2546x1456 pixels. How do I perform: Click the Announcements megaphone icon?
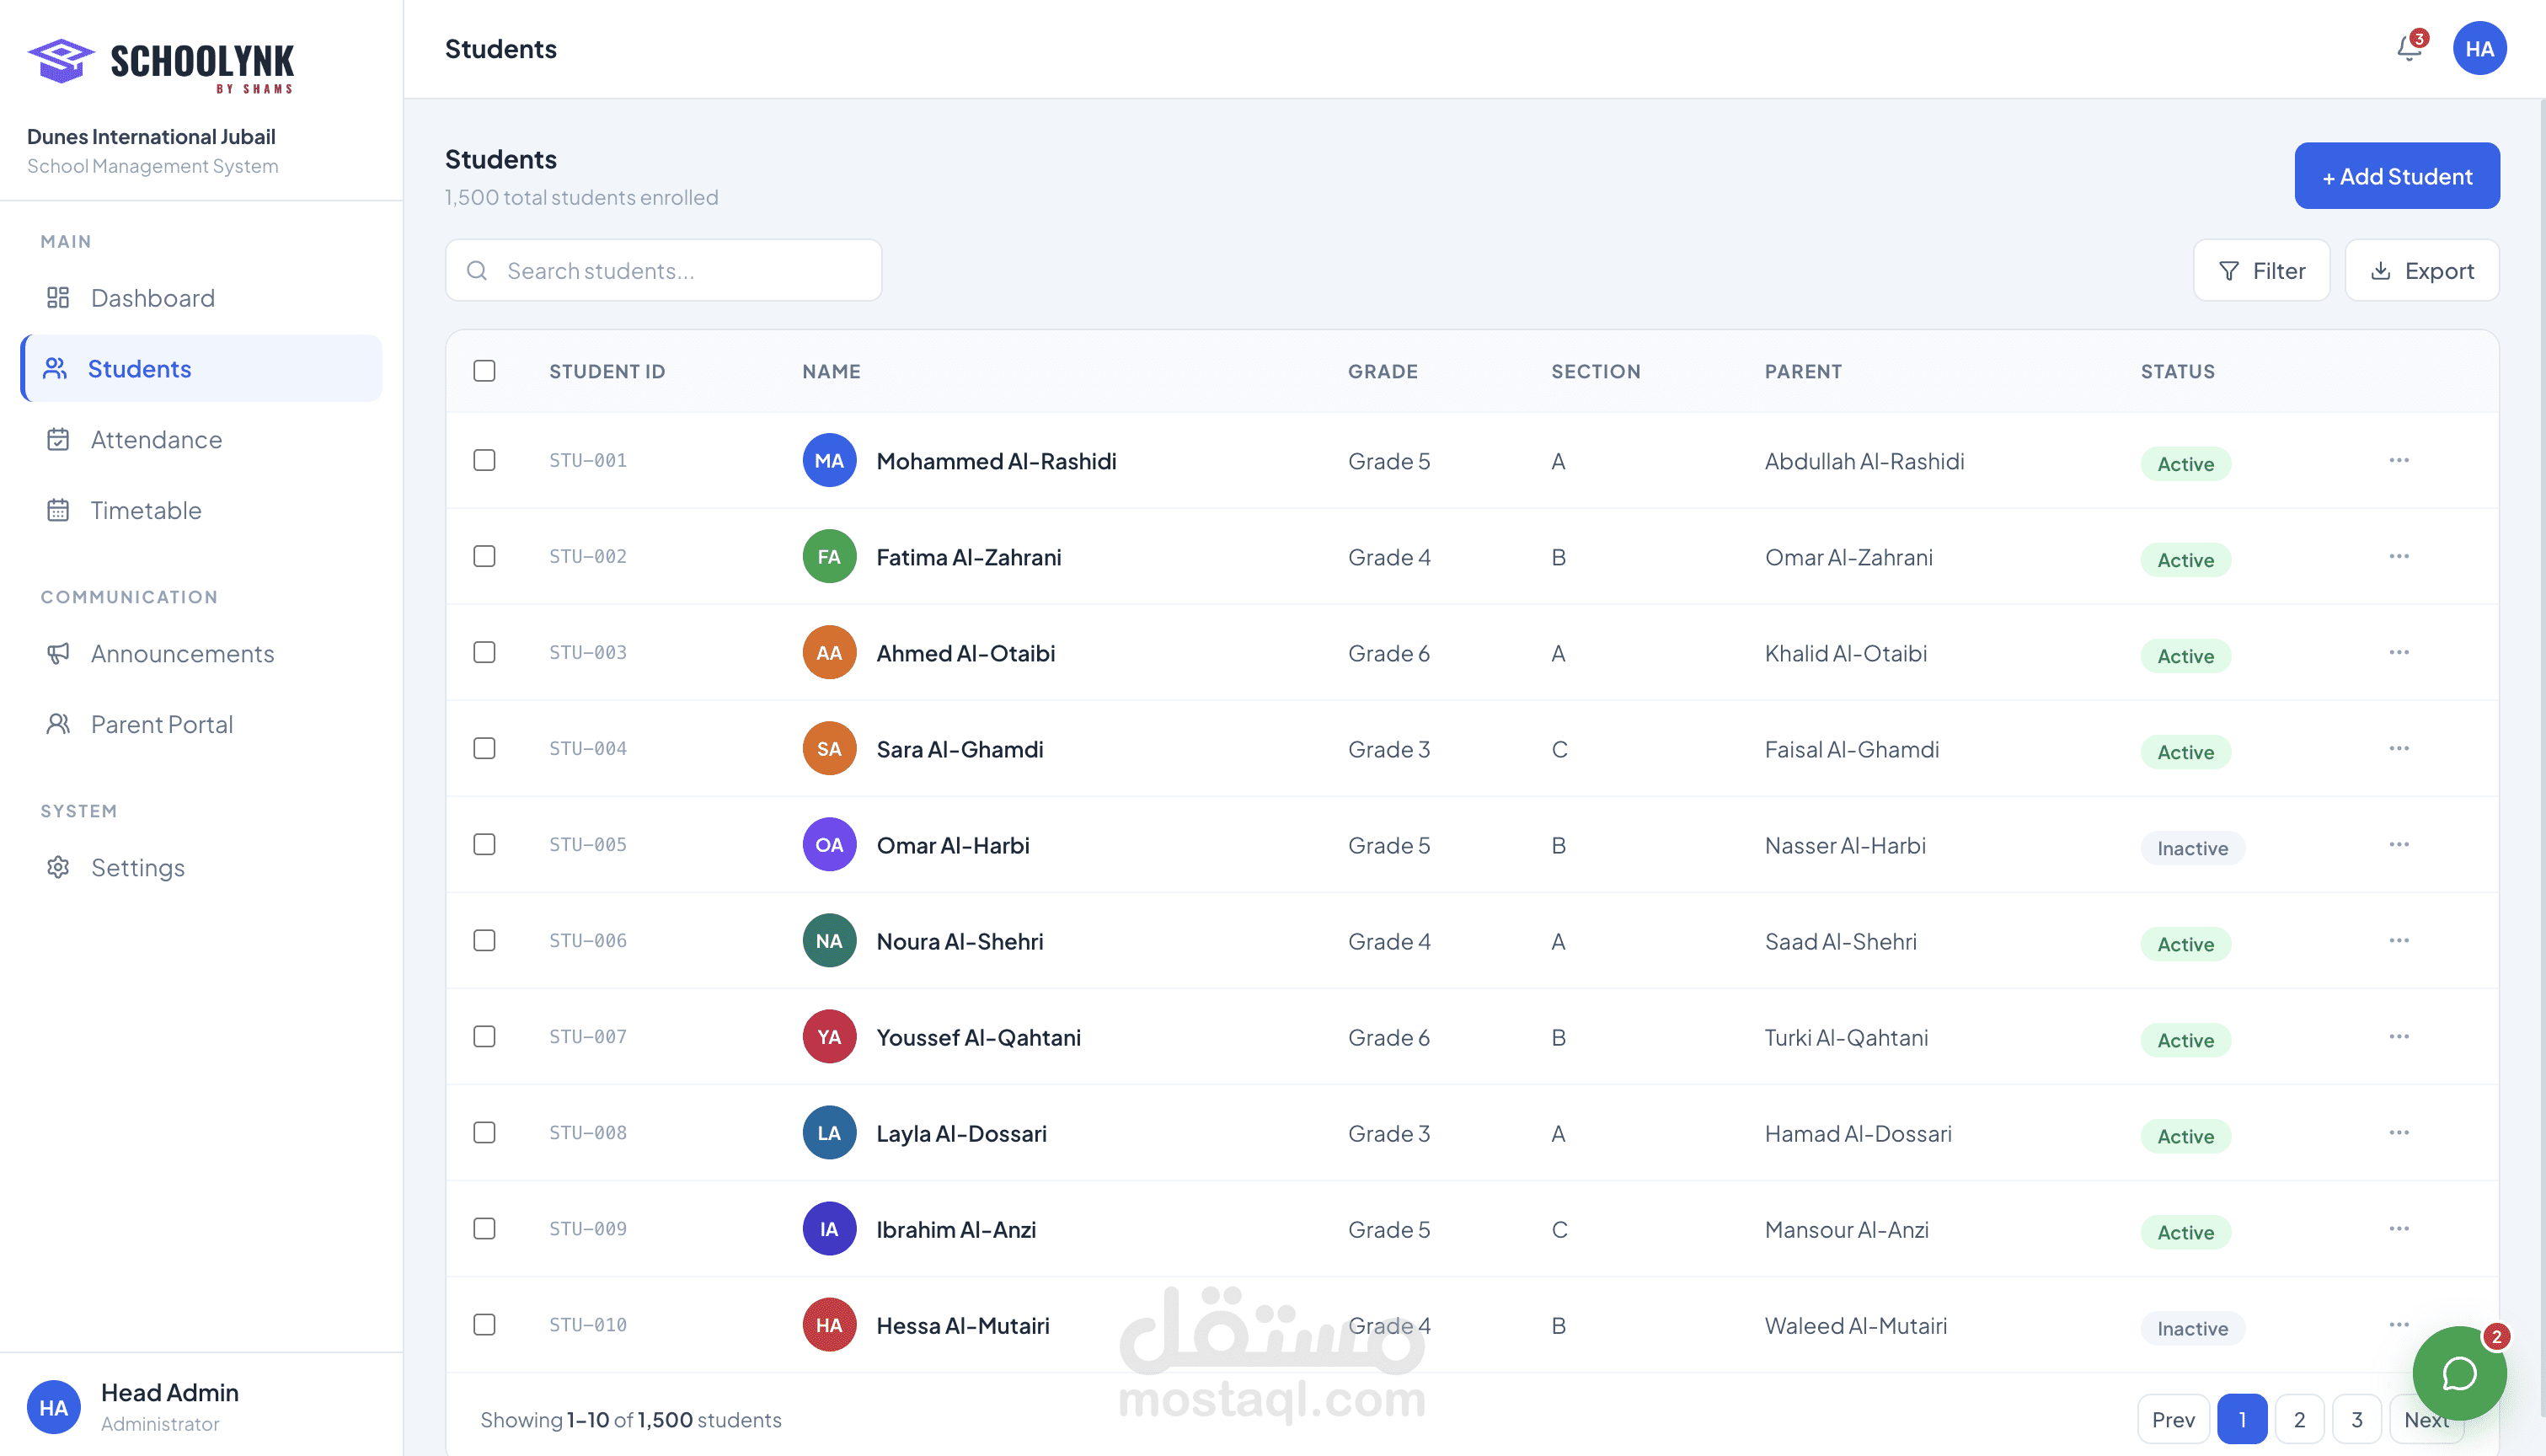tap(58, 653)
